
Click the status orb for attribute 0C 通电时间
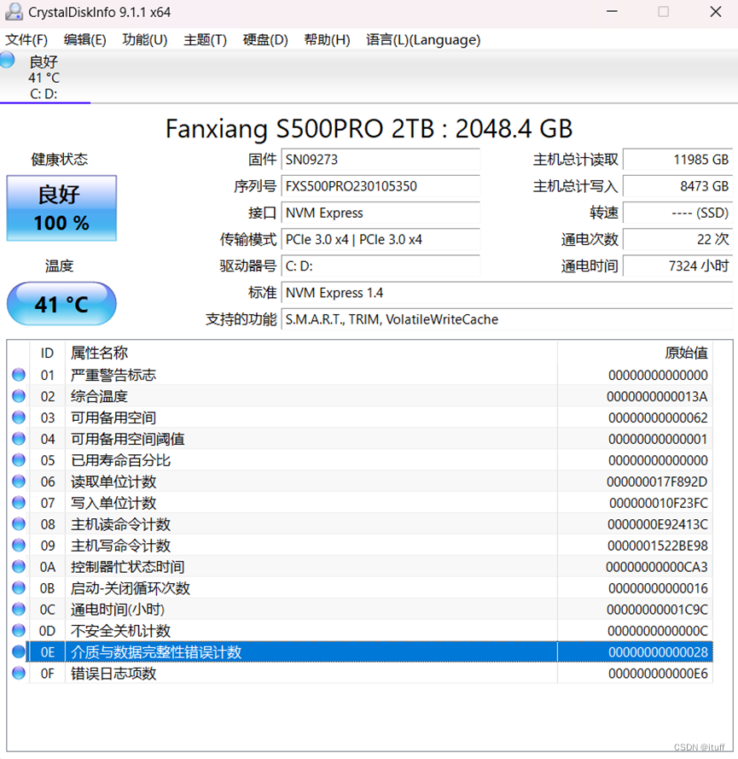coord(19,609)
